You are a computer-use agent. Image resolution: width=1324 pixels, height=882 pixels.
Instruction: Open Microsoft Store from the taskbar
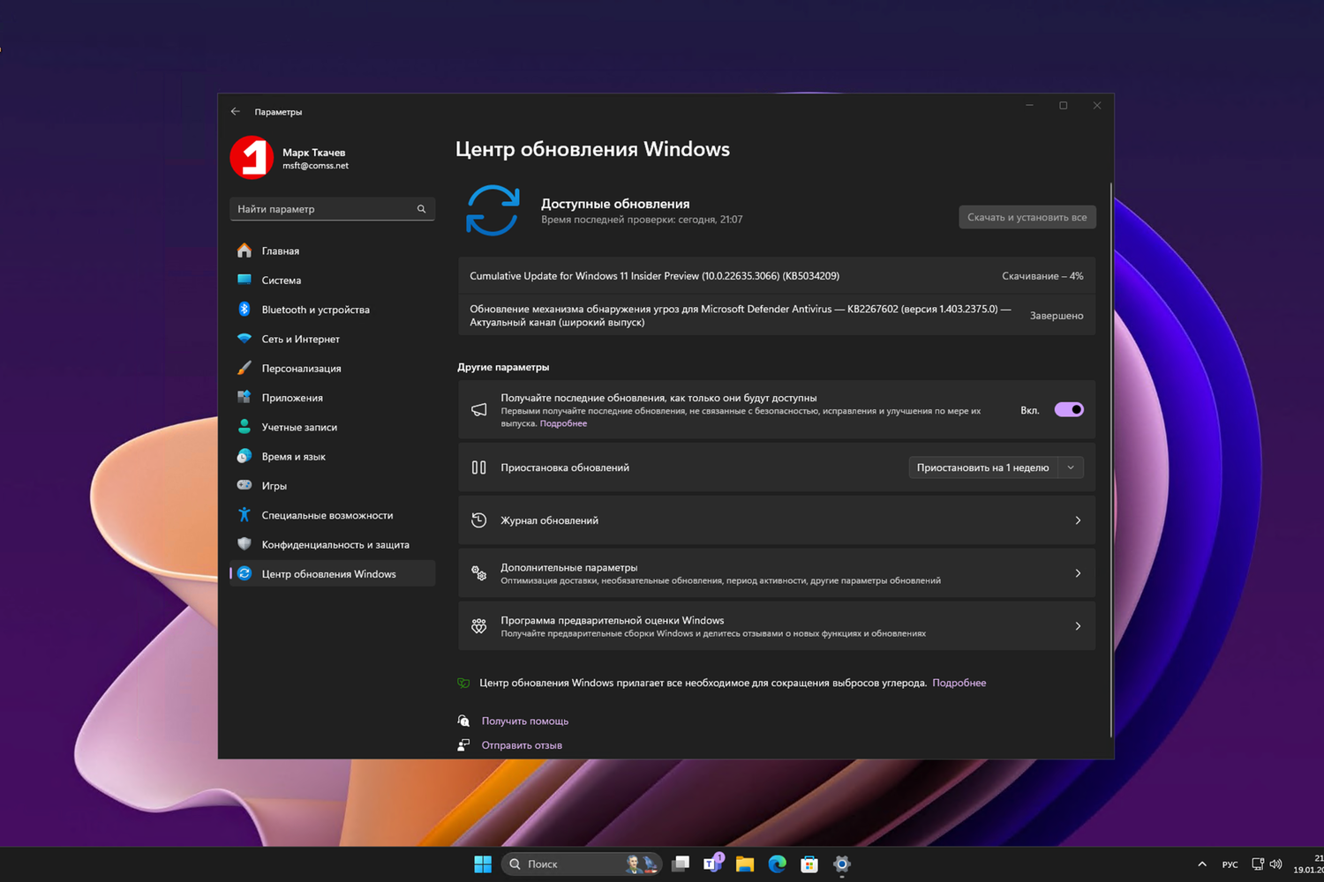[x=809, y=864]
